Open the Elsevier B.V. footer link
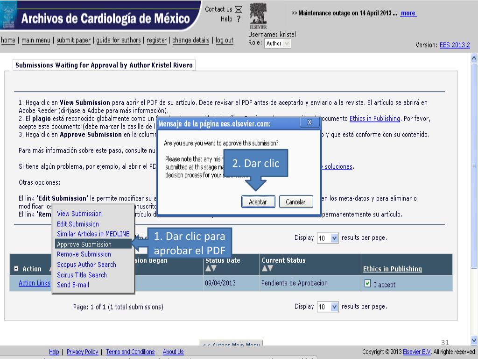The width and height of the screenshot is (478, 359). point(417,352)
